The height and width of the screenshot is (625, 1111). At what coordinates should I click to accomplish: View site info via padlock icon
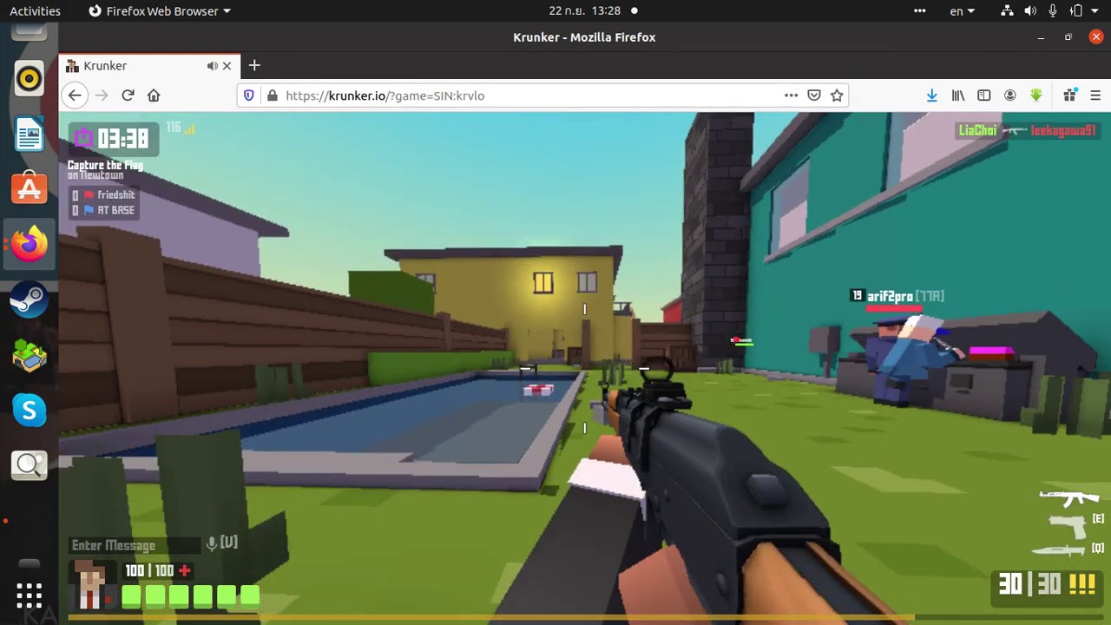pyautogui.click(x=272, y=95)
